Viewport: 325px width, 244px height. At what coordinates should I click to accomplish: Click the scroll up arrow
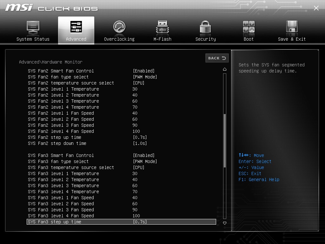[x=225, y=69]
